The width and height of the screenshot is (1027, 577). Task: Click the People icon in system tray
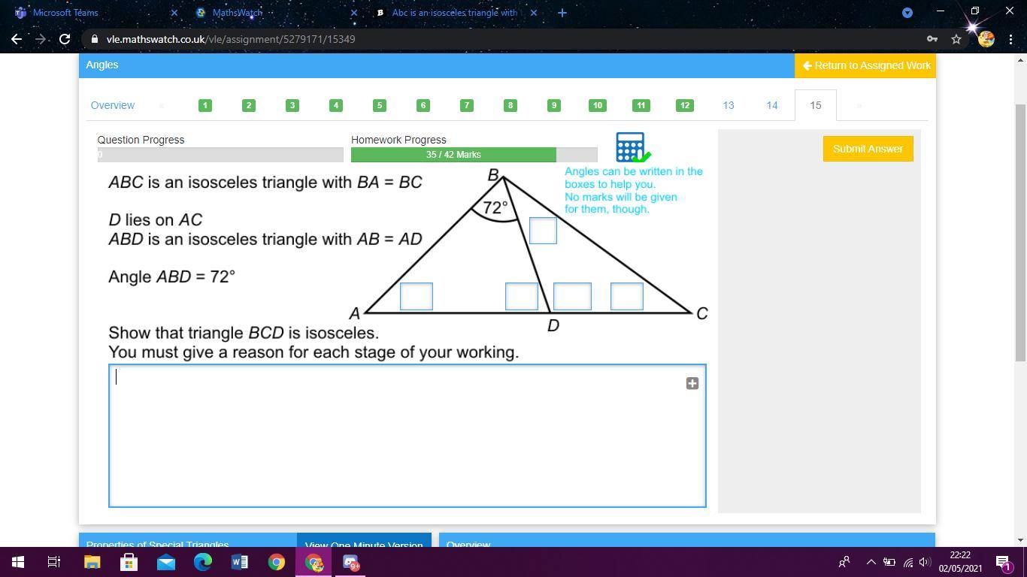tap(844, 562)
